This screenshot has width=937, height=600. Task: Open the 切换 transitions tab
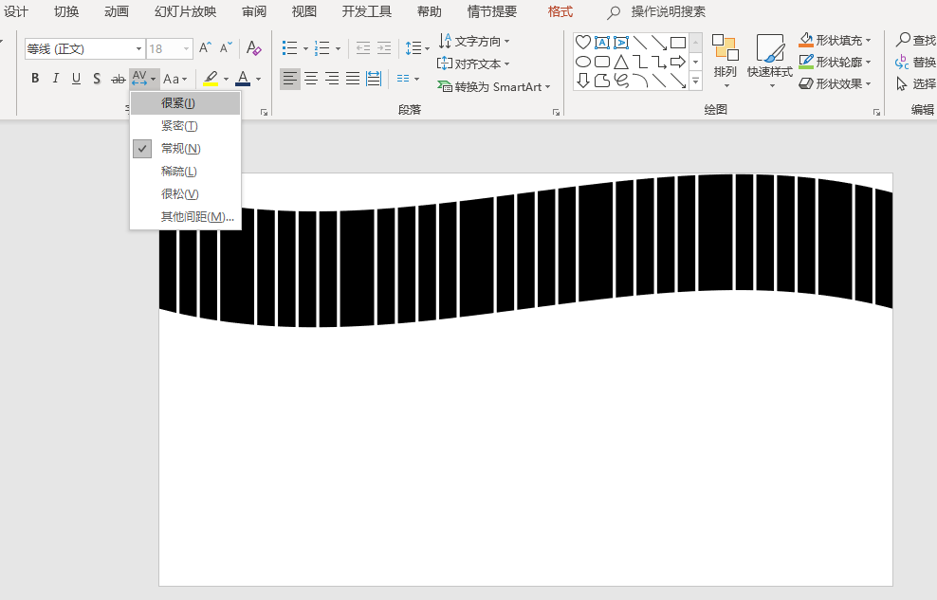pyautogui.click(x=66, y=11)
